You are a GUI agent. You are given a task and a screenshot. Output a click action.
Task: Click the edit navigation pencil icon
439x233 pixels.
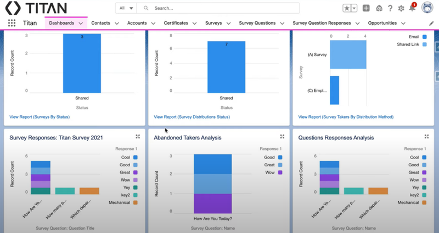pos(431,24)
